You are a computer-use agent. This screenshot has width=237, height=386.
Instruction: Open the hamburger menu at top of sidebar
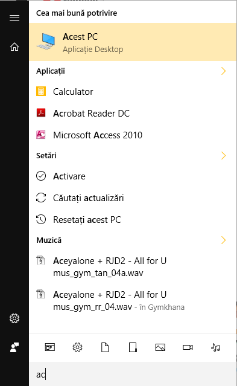click(14, 18)
